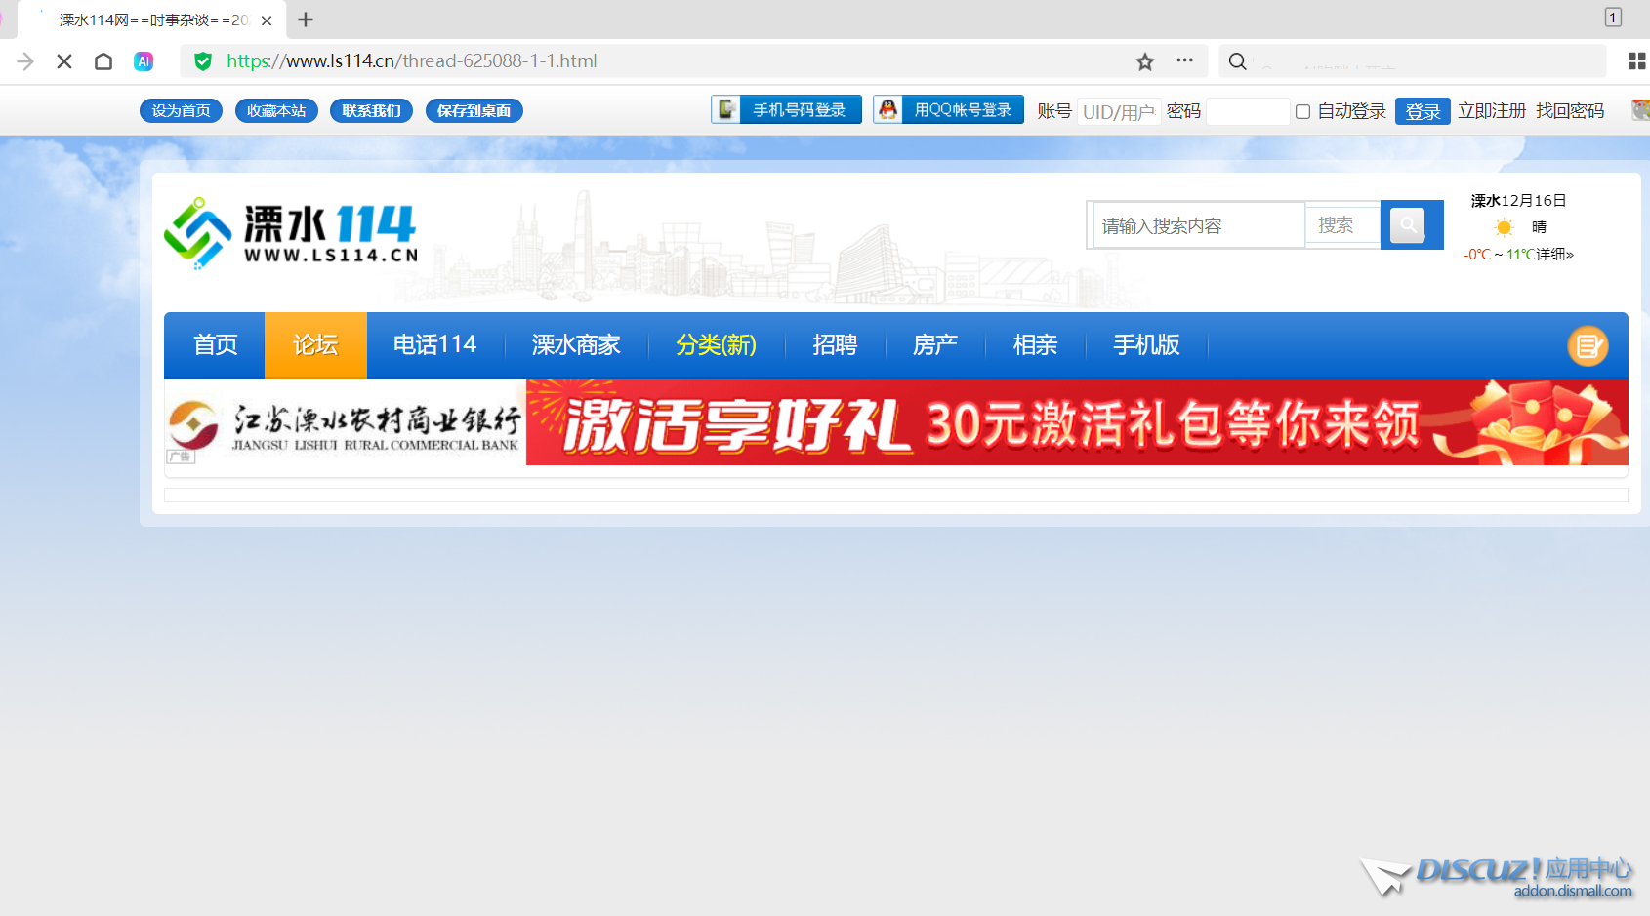Viewport: 1650px width, 916px height.
Task: Expand the 搜索 type selector
Action: (x=1341, y=225)
